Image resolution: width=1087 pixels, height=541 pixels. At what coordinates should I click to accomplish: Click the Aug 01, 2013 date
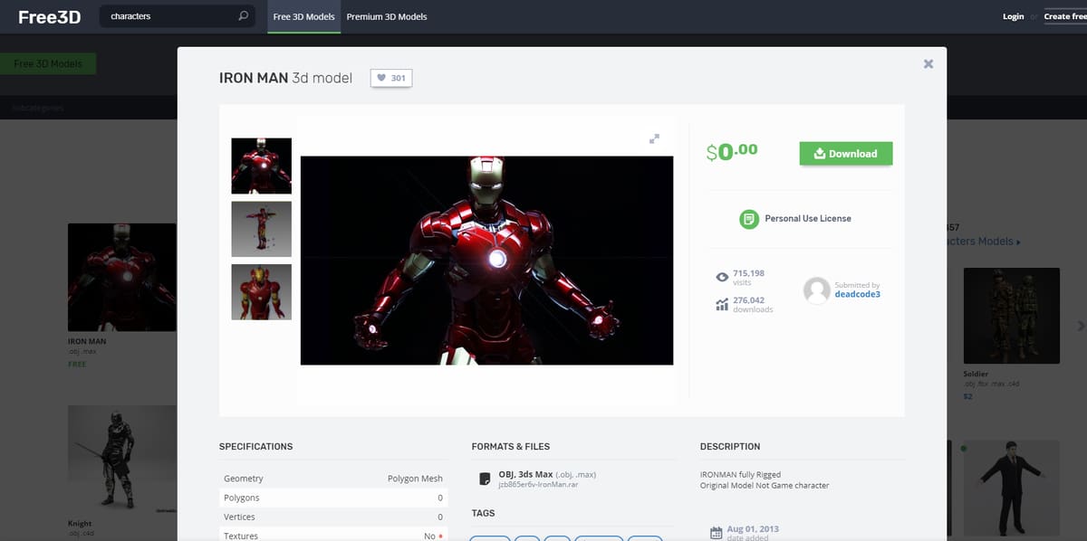pyautogui.click(x=753, y=528)
